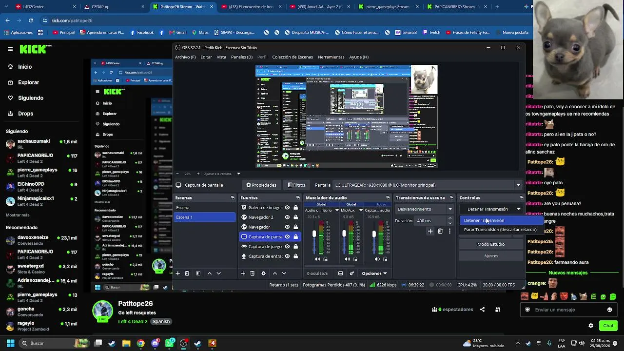624x351 pixels.
Task: Hide the Galería de imágenes source
Action: click(x=287, y=208)
